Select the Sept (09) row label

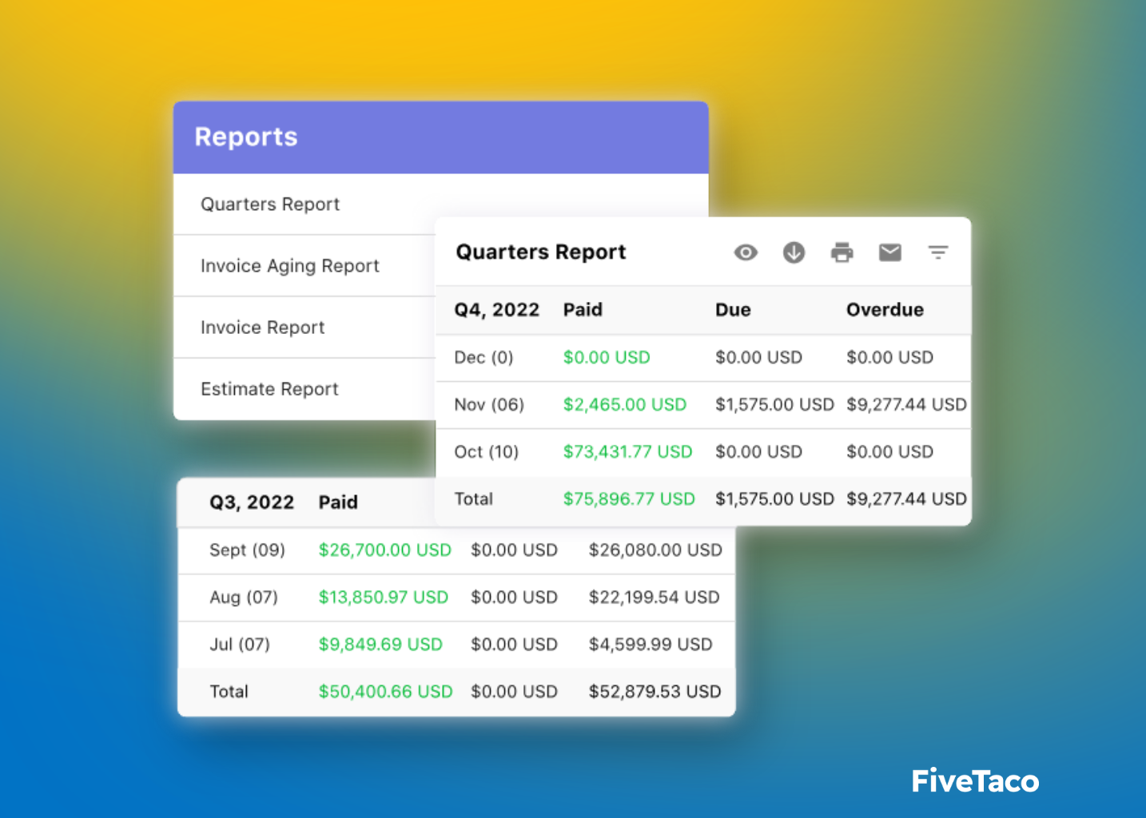point(247,550)
